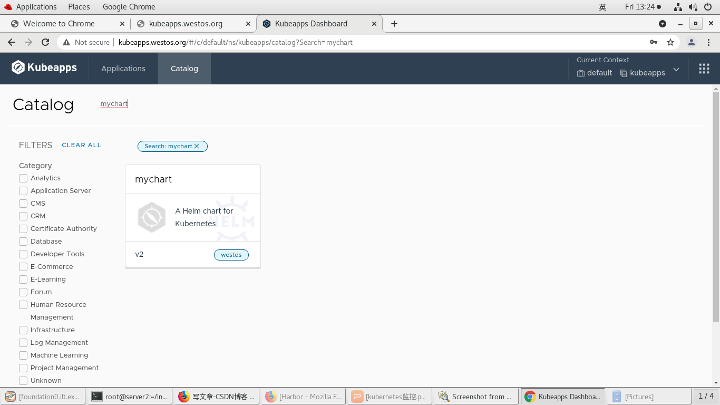Open the GNOME Places menu
Image resolution: width=720 pixels, height=405 pixels.
point(79,7)
